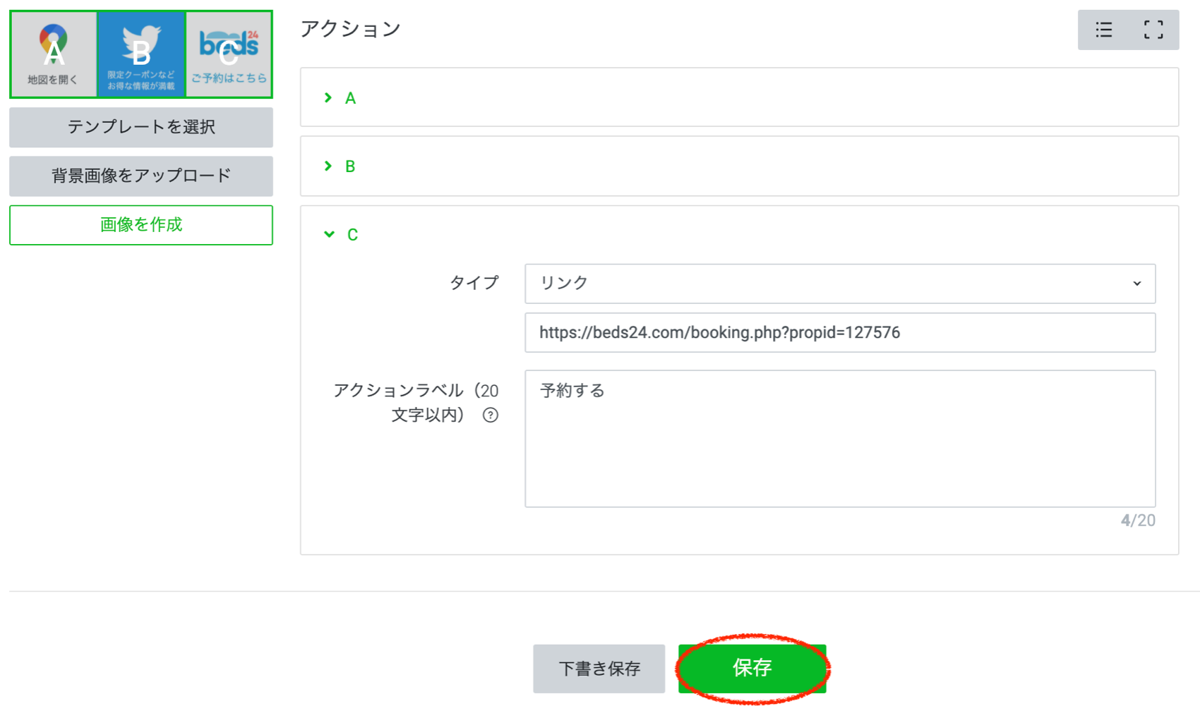Click the fullscreen expand icon
1200x718 pixels.
(x=1153, y=30)
